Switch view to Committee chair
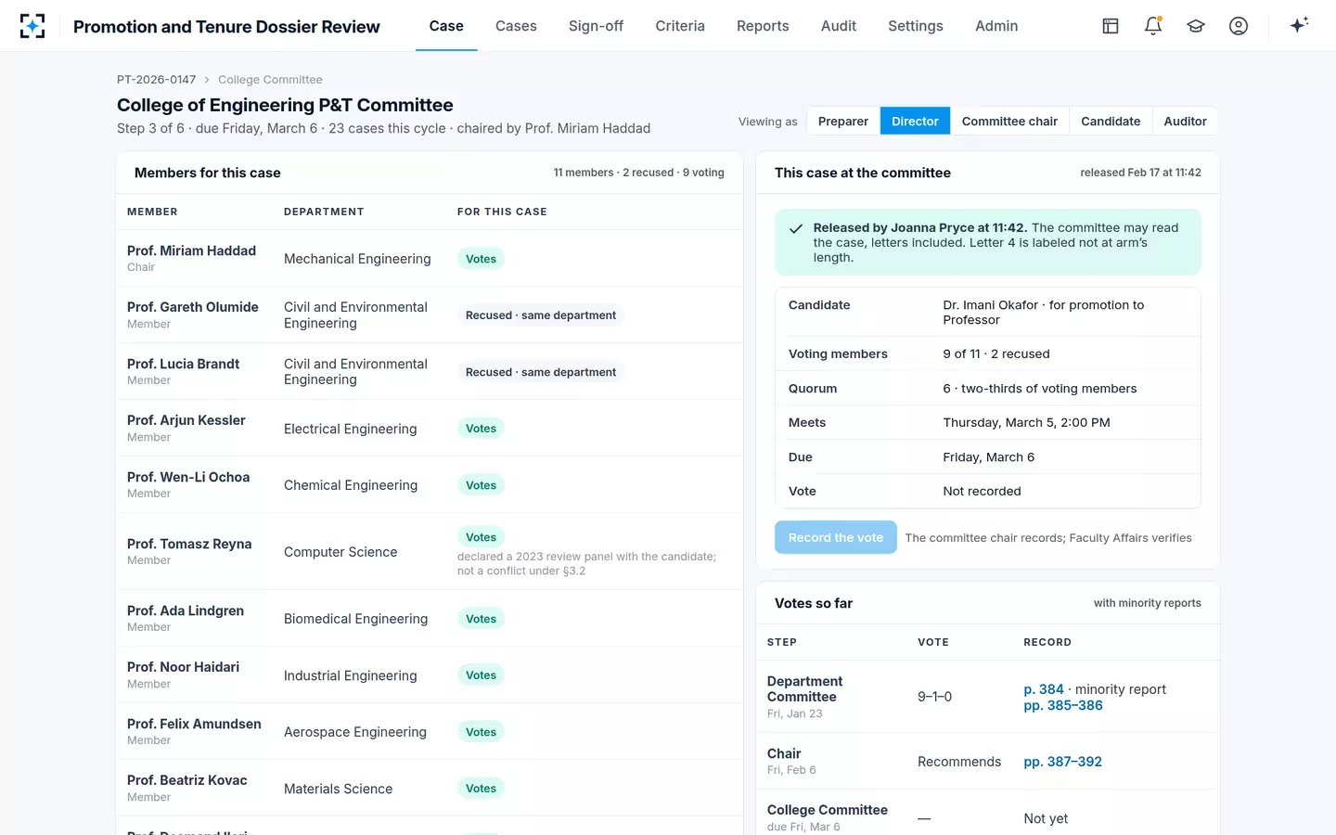The height and width of the screenshot is (835, 1336). pos(1009,122)
